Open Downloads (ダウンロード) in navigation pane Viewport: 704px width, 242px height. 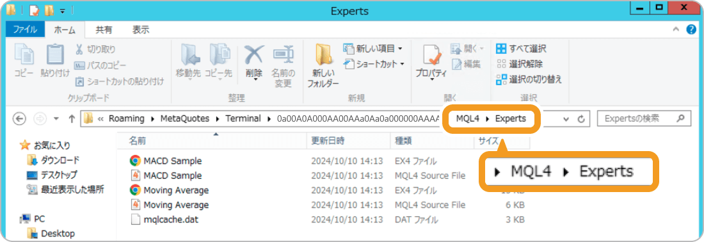coord(60,160)
